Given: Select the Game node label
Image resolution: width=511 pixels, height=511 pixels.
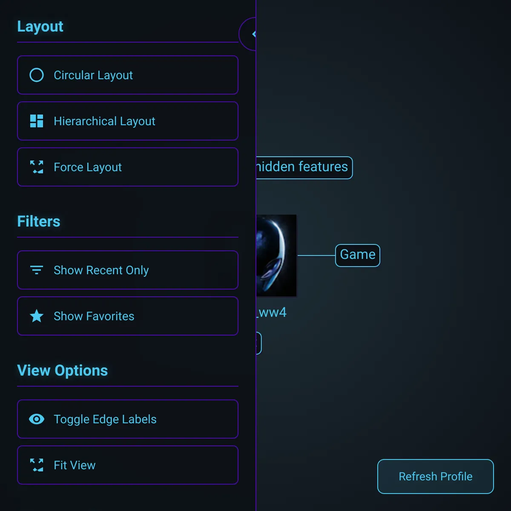Looking at the screenshot, I should point(358,255).
